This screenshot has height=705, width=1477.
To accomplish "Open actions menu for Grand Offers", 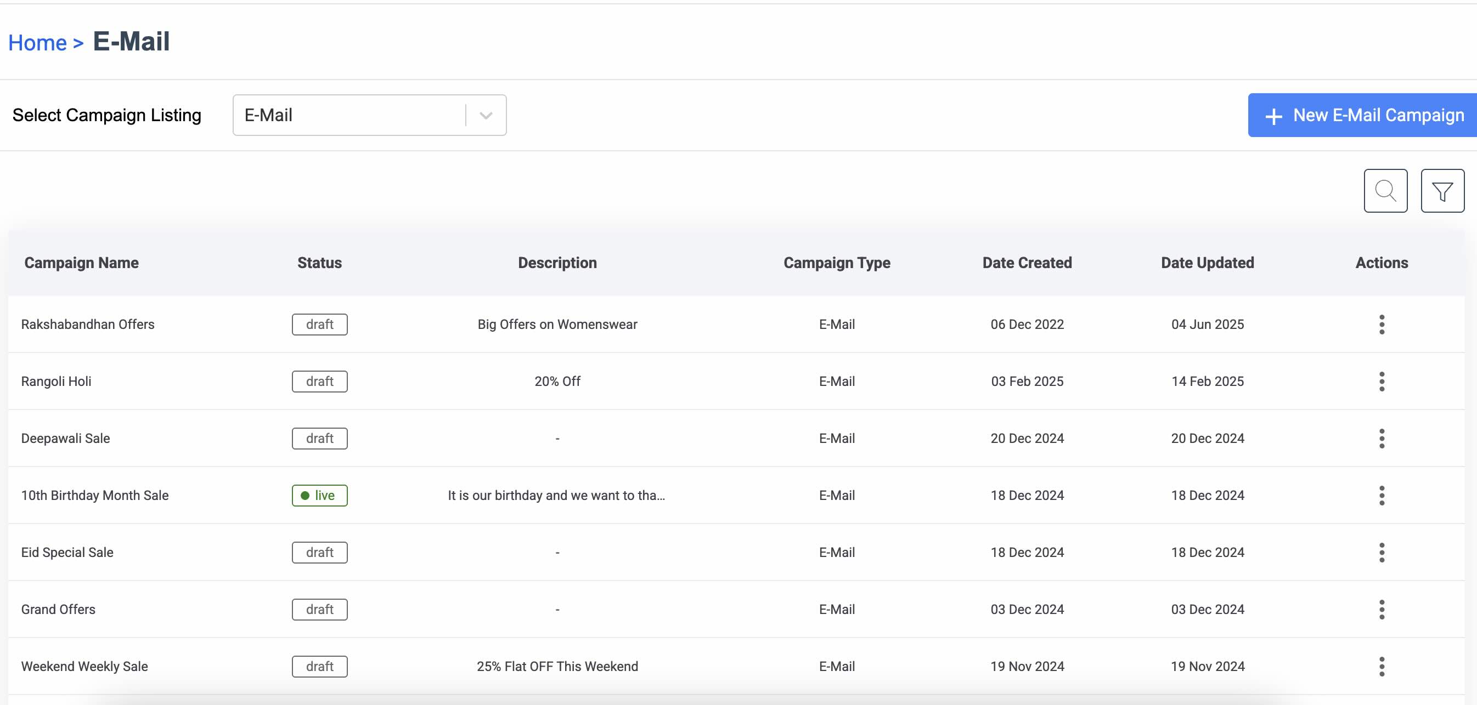I will 1381,610.
